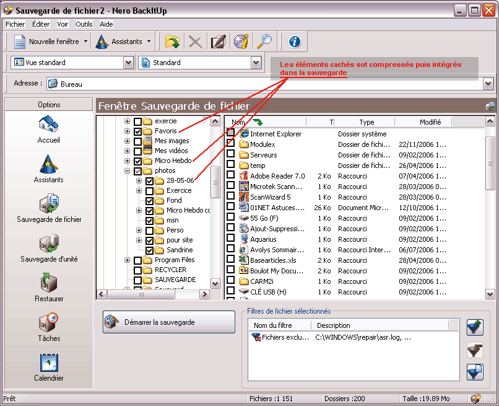Click the Nouvelle fenêtre toolbar button
Viewport: 499px width, 406px height.
(x=47, y=42)
